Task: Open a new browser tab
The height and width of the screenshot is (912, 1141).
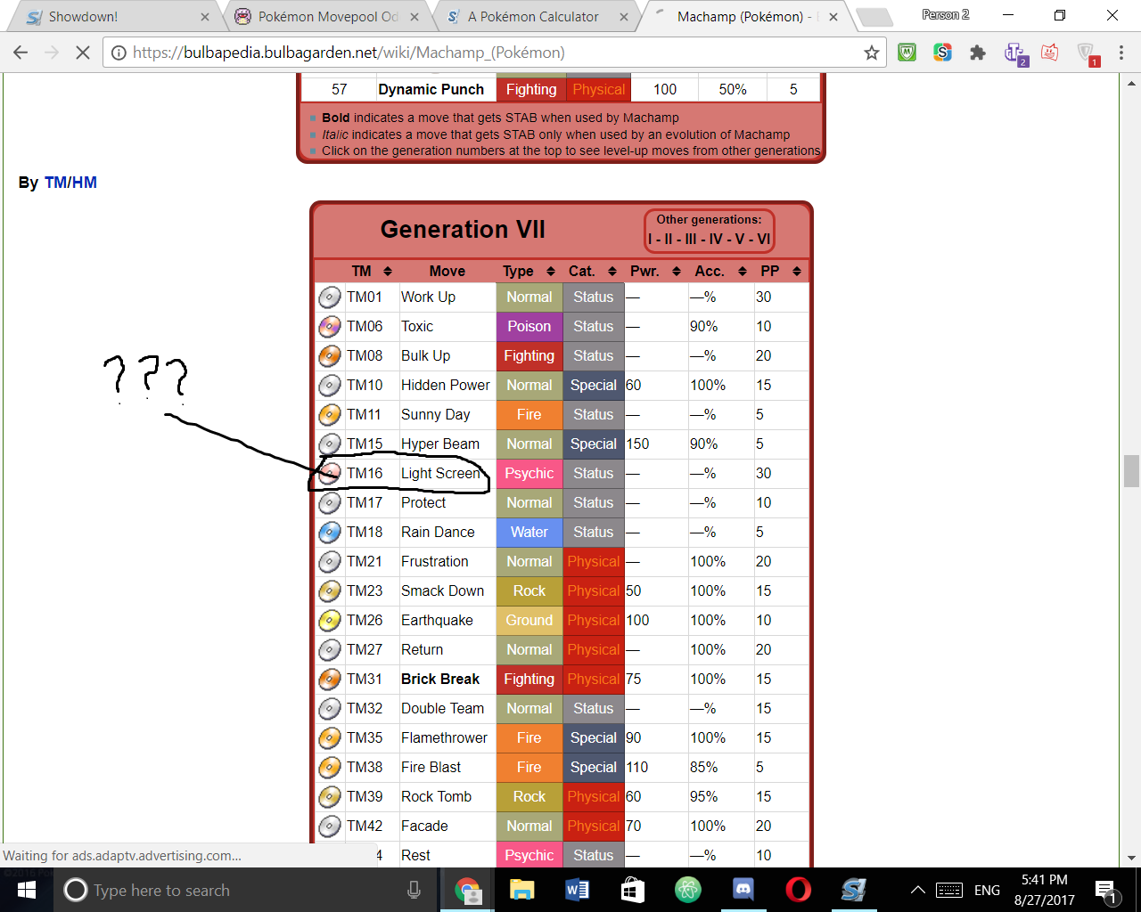Action: [x=874, y=17]
